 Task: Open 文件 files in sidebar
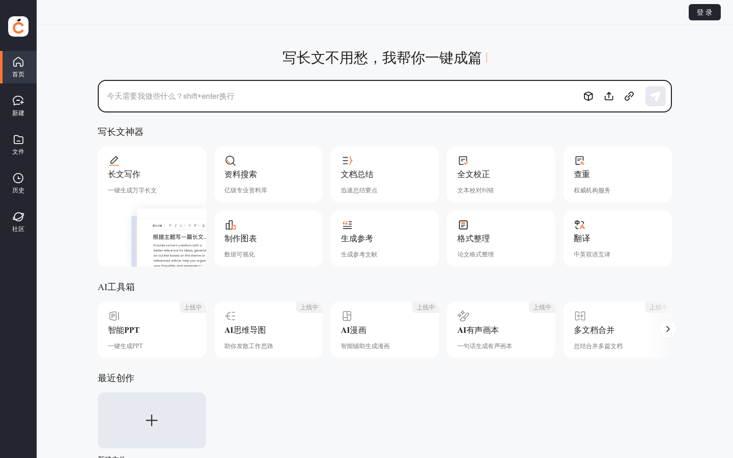click(x=18, y=145)
